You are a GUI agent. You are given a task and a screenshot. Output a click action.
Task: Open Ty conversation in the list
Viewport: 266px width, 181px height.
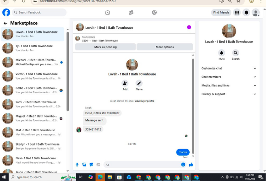click(32, 48)
